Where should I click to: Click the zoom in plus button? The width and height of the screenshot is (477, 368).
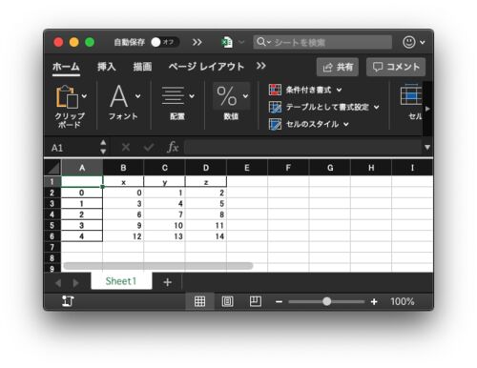[374, 301]
